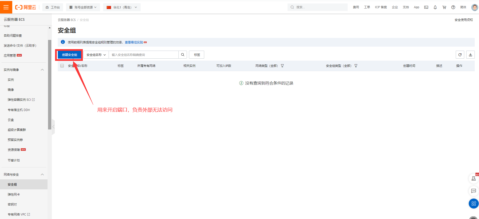Click the help question mark icon
Viewport: 479px width, 219px height.
point(453,7)
